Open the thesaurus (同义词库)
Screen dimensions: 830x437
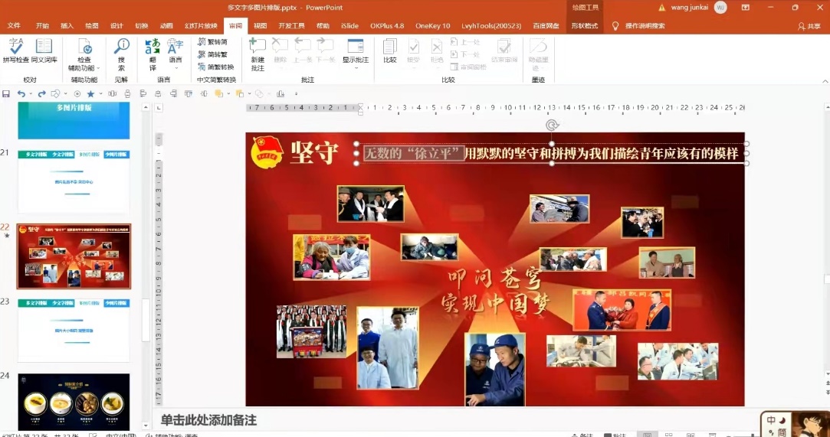(x=44, y=51)
